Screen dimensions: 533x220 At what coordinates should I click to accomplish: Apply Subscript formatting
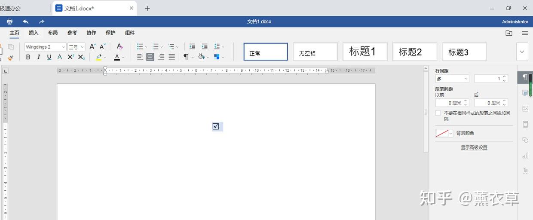[x=81, y=57]
